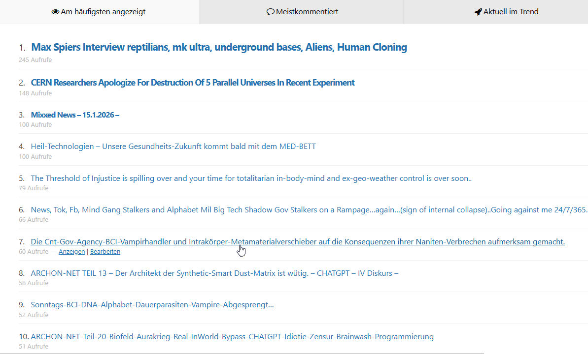
Task: Click the speech bubble comment icon
Action: [270, 12]
